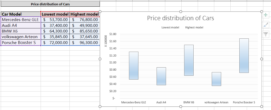Select the cell with 64,300.00

(55, 31)
